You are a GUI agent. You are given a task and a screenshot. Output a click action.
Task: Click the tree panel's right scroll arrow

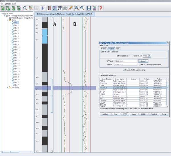click(32, 152)
